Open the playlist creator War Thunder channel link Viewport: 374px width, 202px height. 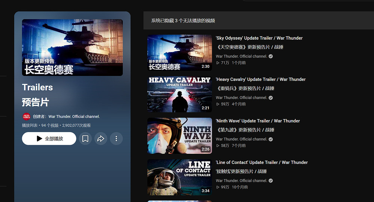coord(74,116)
